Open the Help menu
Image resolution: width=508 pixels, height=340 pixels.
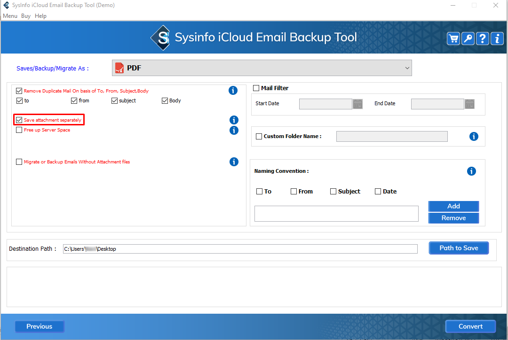(x=41, y=16)
